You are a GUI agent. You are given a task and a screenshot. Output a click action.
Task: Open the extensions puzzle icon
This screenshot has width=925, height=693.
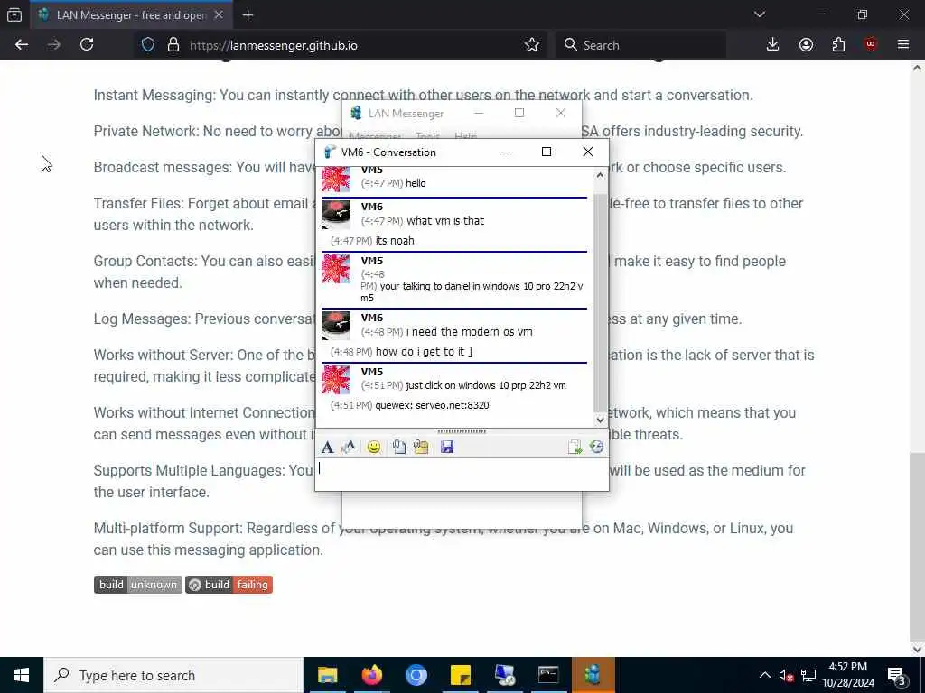(838, 45)
